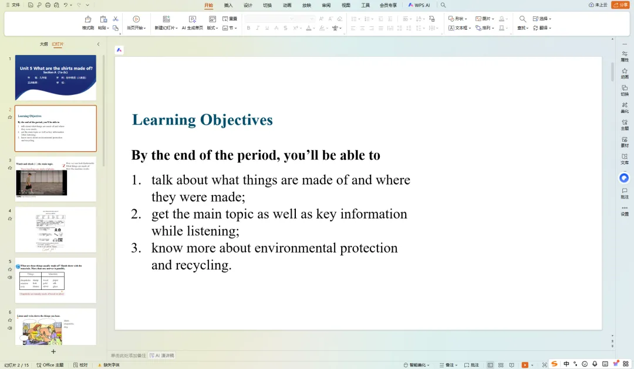
Task: Click the WPS AI floating icon above slide
Action: tap(119, 50)
